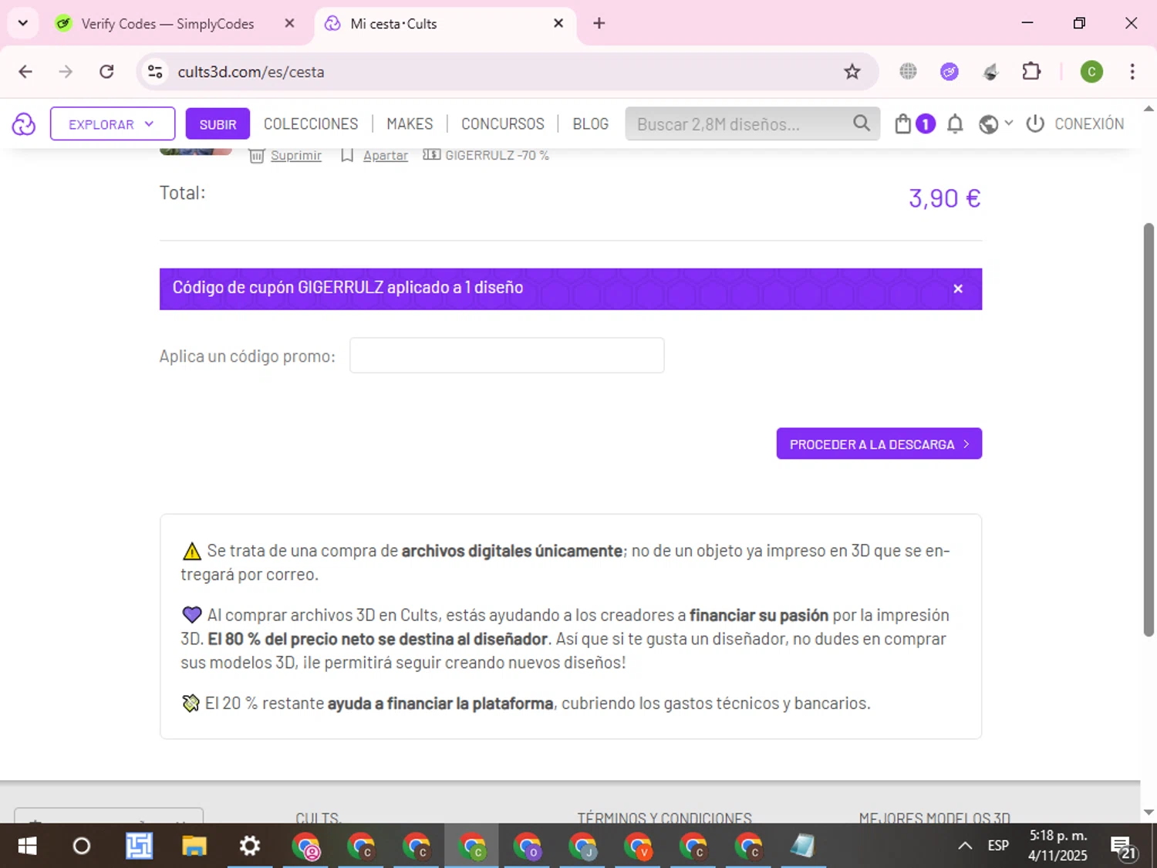The width and height of the screenshot is (1157, 868).
Task: Open the Windows Start menu
Action: click(x=27, y=846)
